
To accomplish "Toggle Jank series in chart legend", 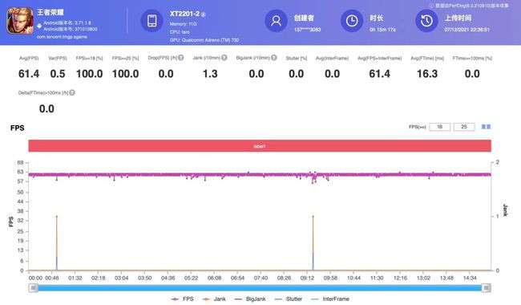I will (214, 299).
